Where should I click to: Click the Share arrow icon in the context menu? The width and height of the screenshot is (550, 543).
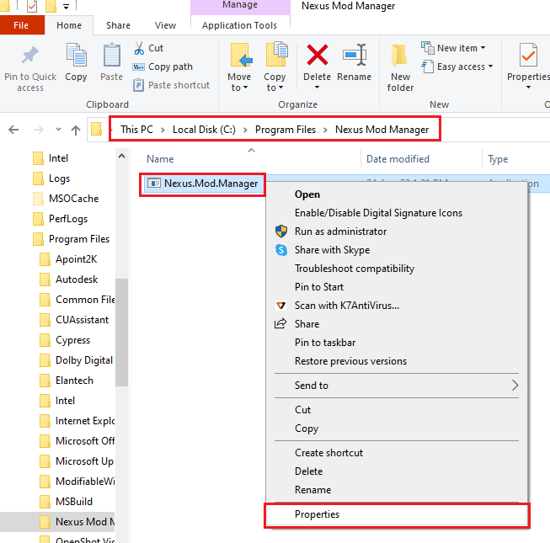point(280,323)
